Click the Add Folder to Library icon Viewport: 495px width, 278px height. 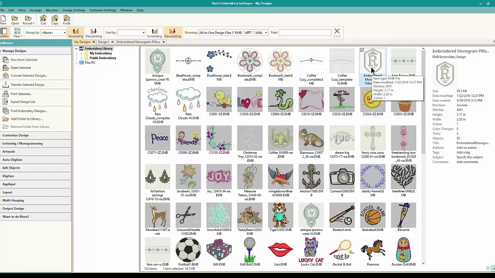pyautogui.click(x=5, y=119)
